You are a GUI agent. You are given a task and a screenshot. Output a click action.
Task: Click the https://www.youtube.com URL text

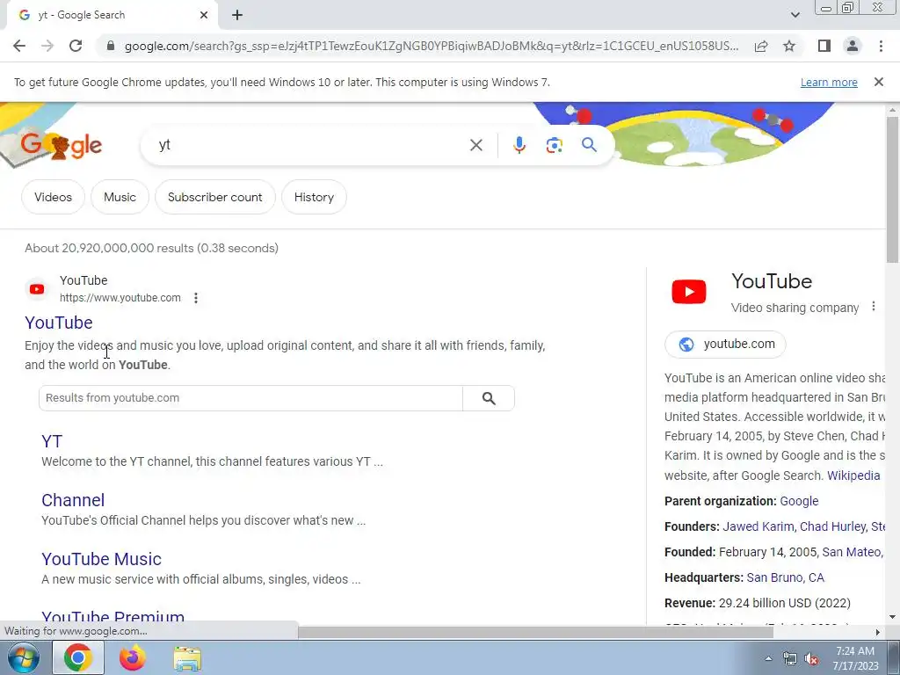click(120, 298)
